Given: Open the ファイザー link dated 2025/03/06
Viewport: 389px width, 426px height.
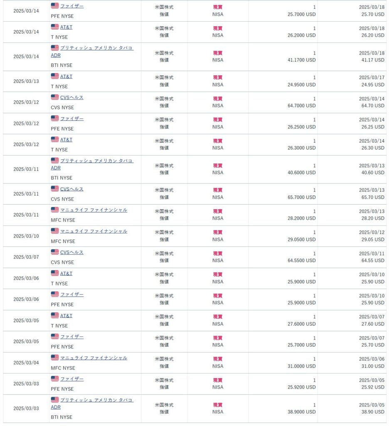Looking at the screenshot, I should pyautogui.click(x=72, y=295).
